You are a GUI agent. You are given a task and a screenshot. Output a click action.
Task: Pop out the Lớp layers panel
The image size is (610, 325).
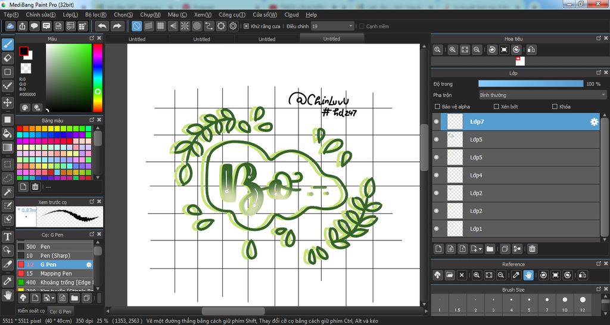click(598, 73)
